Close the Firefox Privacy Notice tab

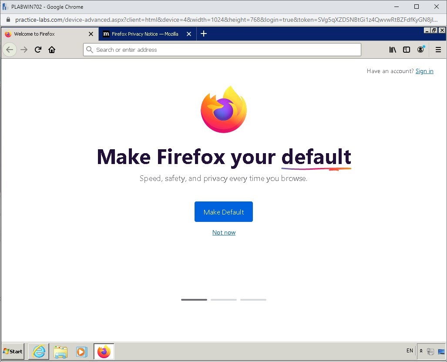click(189, 34)
